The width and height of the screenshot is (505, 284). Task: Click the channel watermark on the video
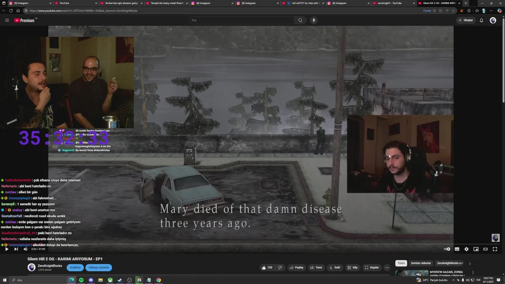coord(496,237)
